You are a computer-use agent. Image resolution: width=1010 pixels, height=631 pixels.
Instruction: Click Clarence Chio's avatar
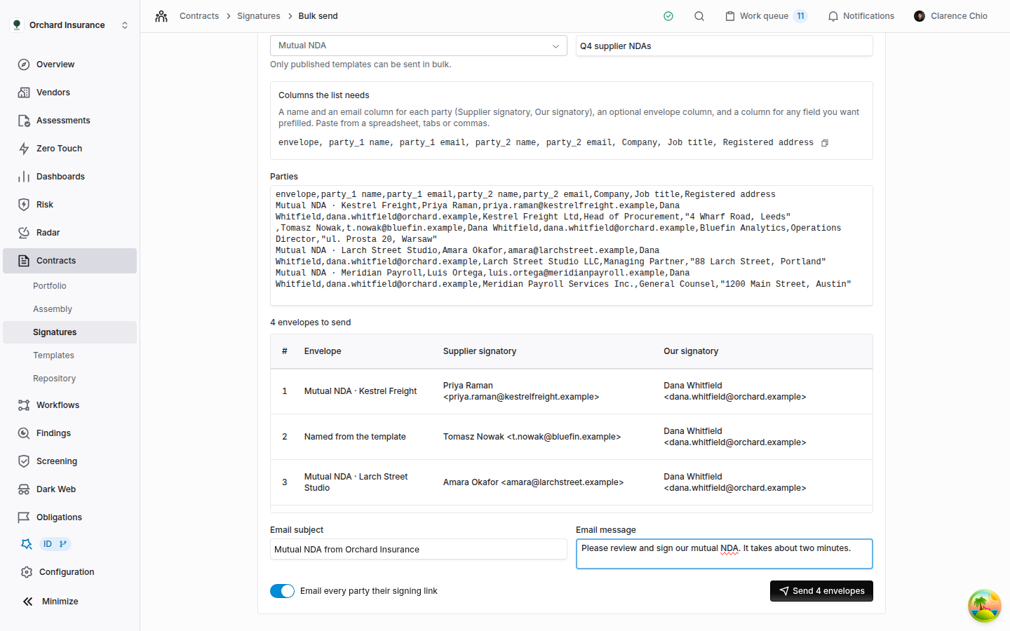coord(920,16)
